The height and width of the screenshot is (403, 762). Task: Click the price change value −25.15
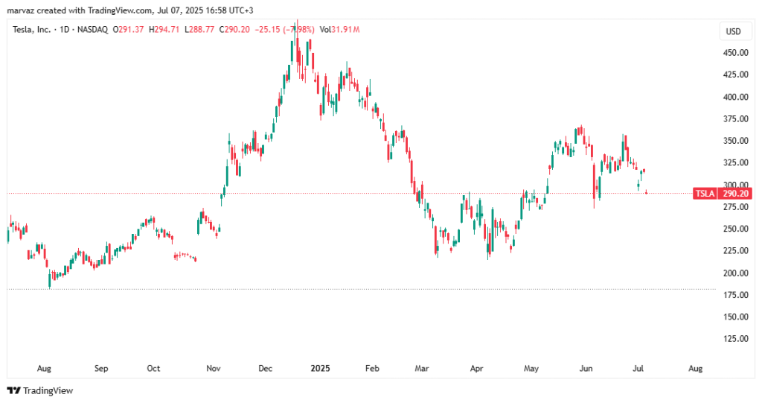click(x=267, y=30)
